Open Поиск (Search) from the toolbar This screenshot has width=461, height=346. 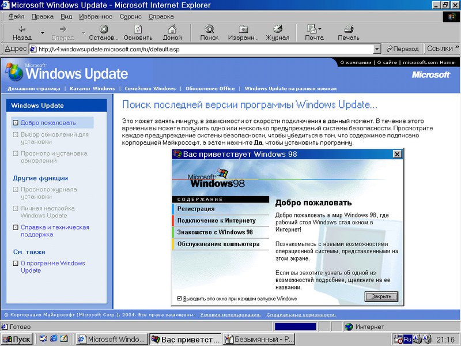[x=209, y=33]
